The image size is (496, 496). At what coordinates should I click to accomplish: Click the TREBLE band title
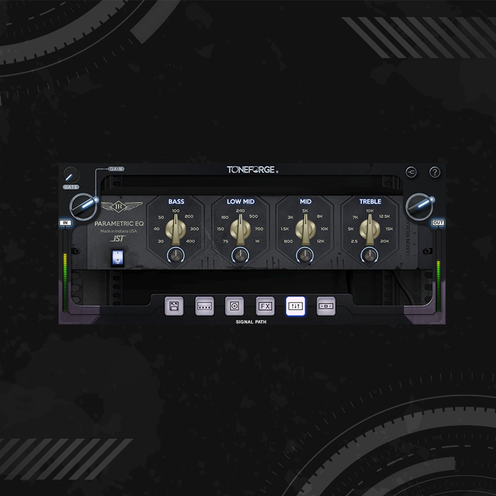pos(370,201)
